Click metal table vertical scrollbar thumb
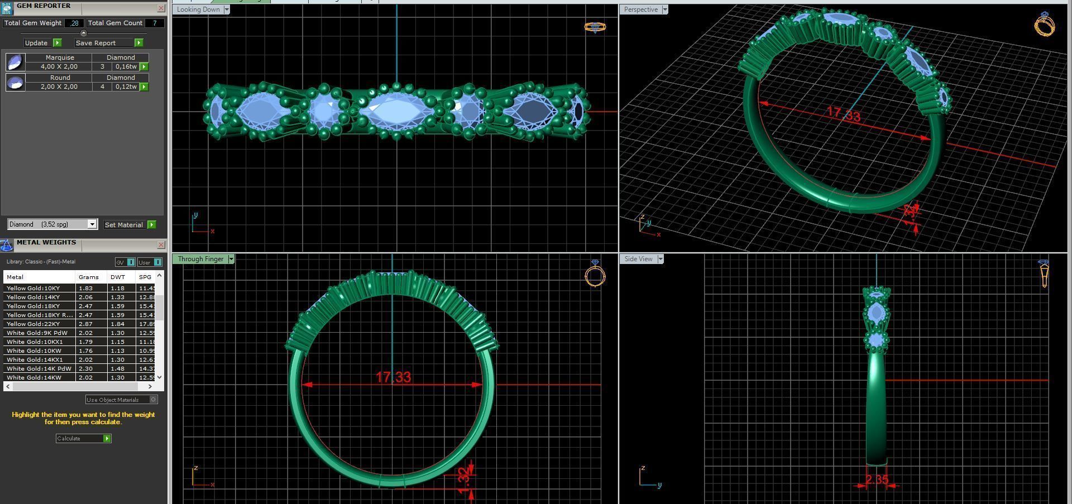Screen dimensions: 1072x504 (160, 307)
